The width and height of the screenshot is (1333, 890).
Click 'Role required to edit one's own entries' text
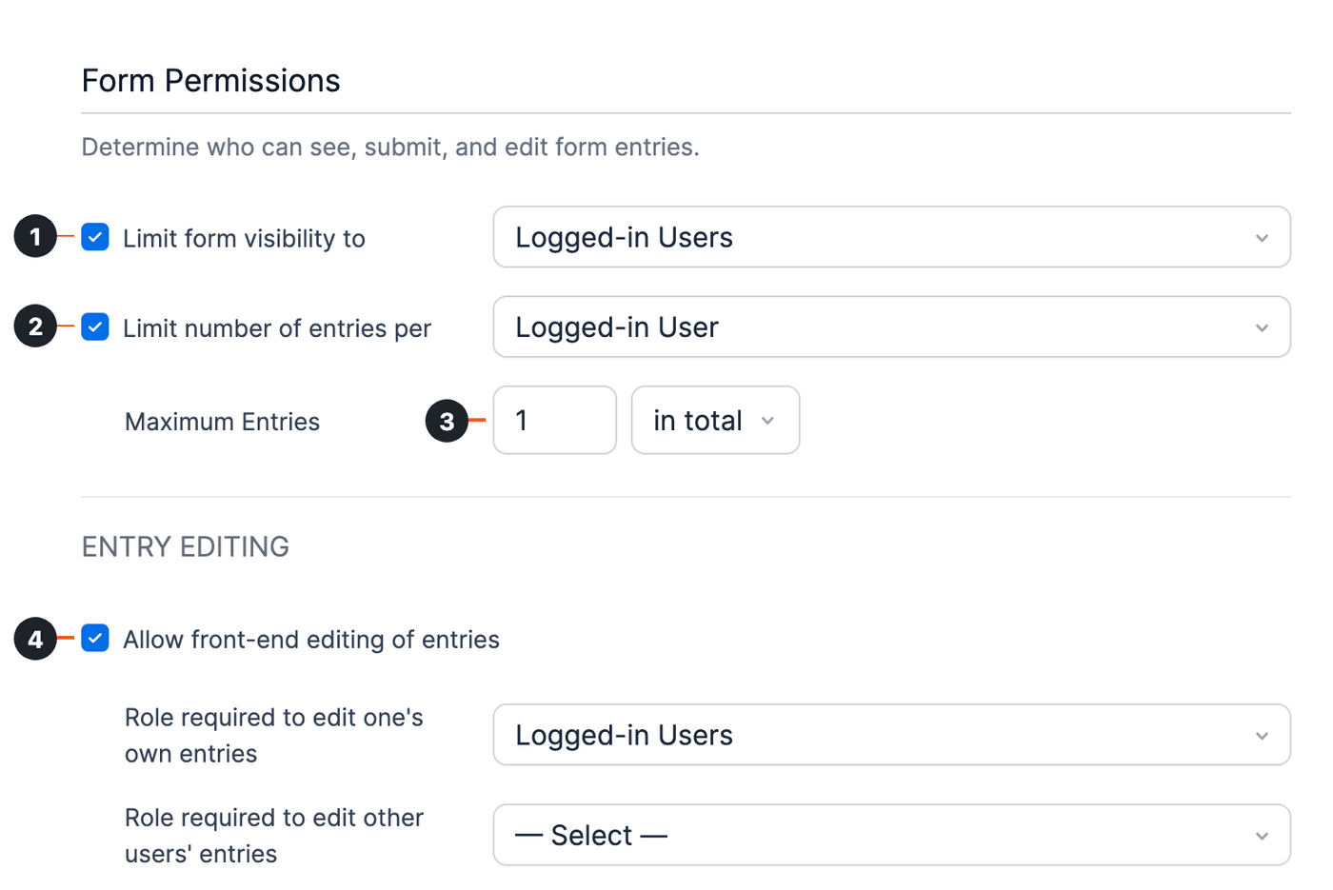pyautogui.click(x=274, y=736)
